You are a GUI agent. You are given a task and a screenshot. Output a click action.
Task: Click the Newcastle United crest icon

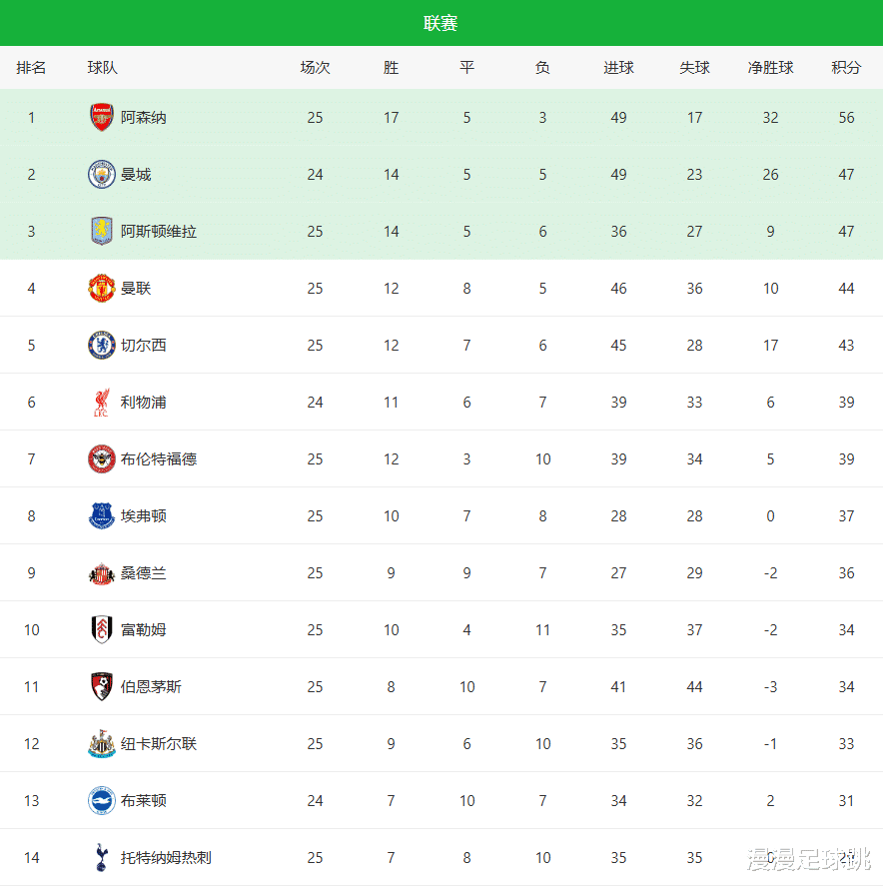(102, 744)
